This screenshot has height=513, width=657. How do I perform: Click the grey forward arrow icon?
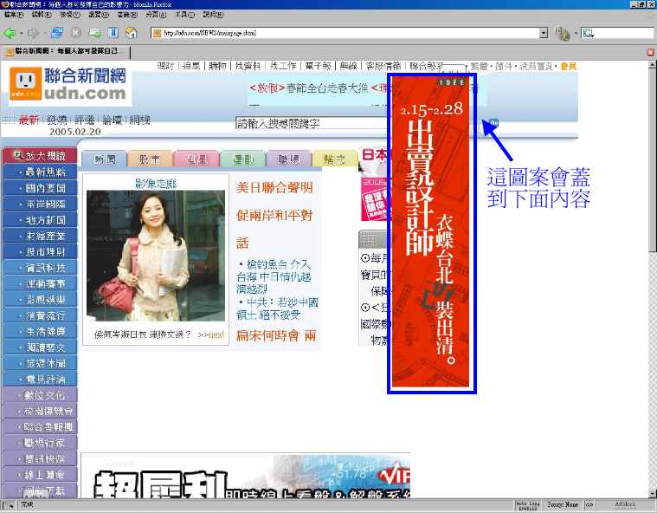click(x=32, y=33)
